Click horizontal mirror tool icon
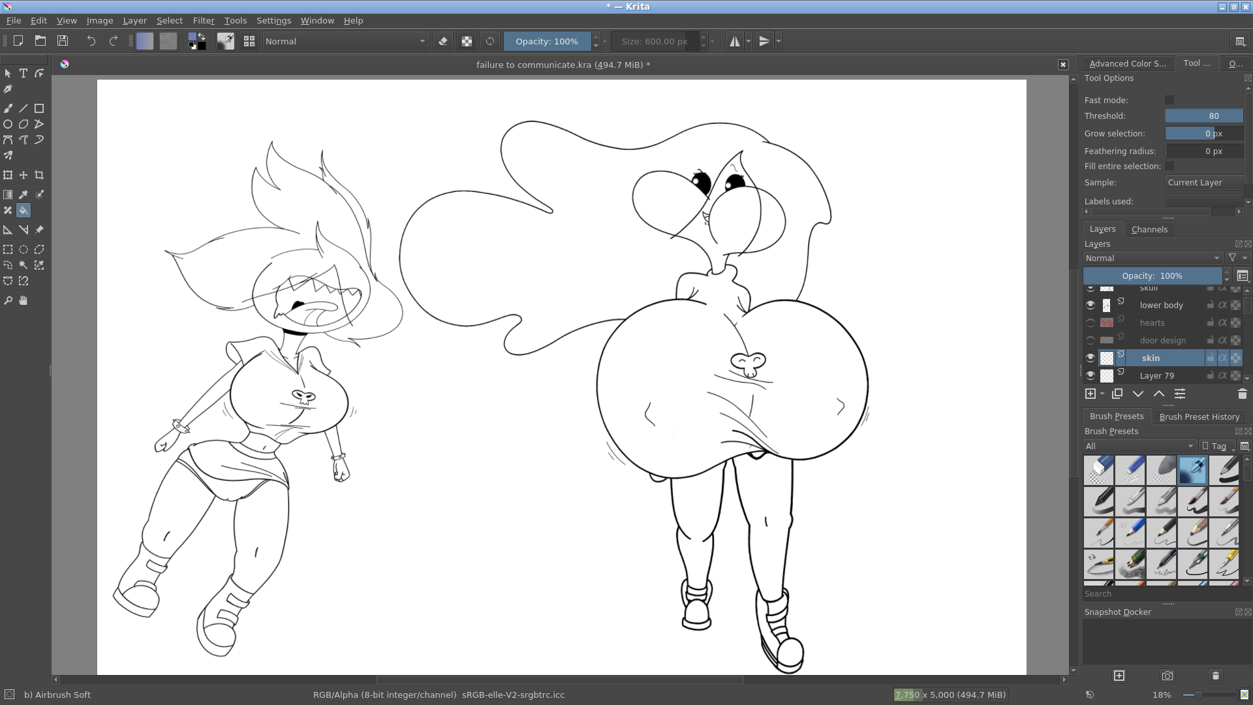This screenshot has height=705, width=1253. 735,41
